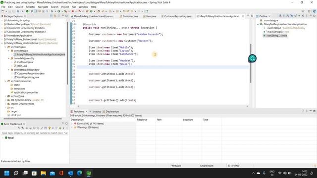This screenshot has width=317, height=178.
Task: Click the editor vertical scrollbar
Action: pyautogui.click(x=251, y=63)
